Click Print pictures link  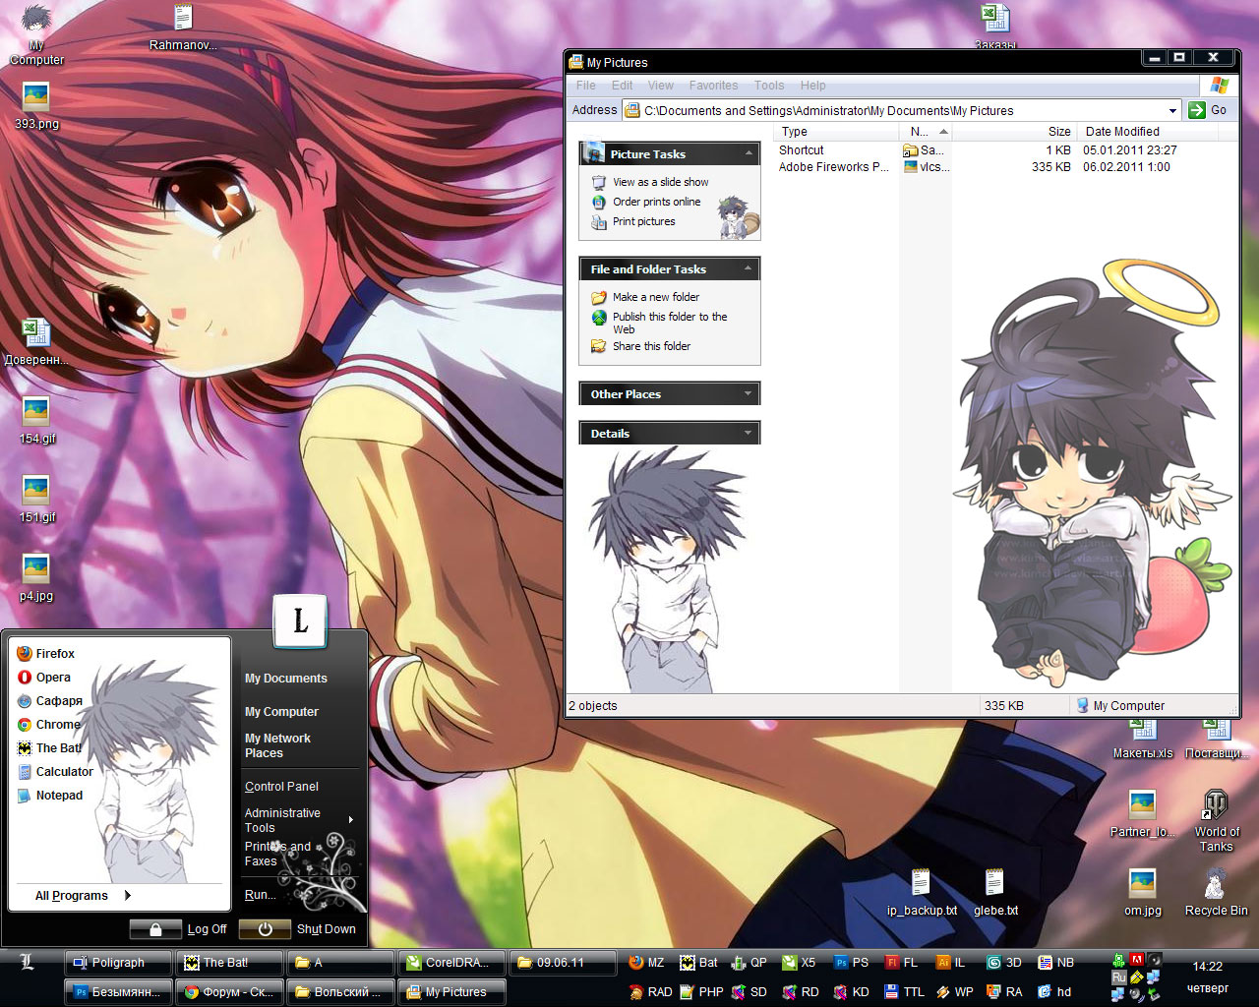coord(643,221)
